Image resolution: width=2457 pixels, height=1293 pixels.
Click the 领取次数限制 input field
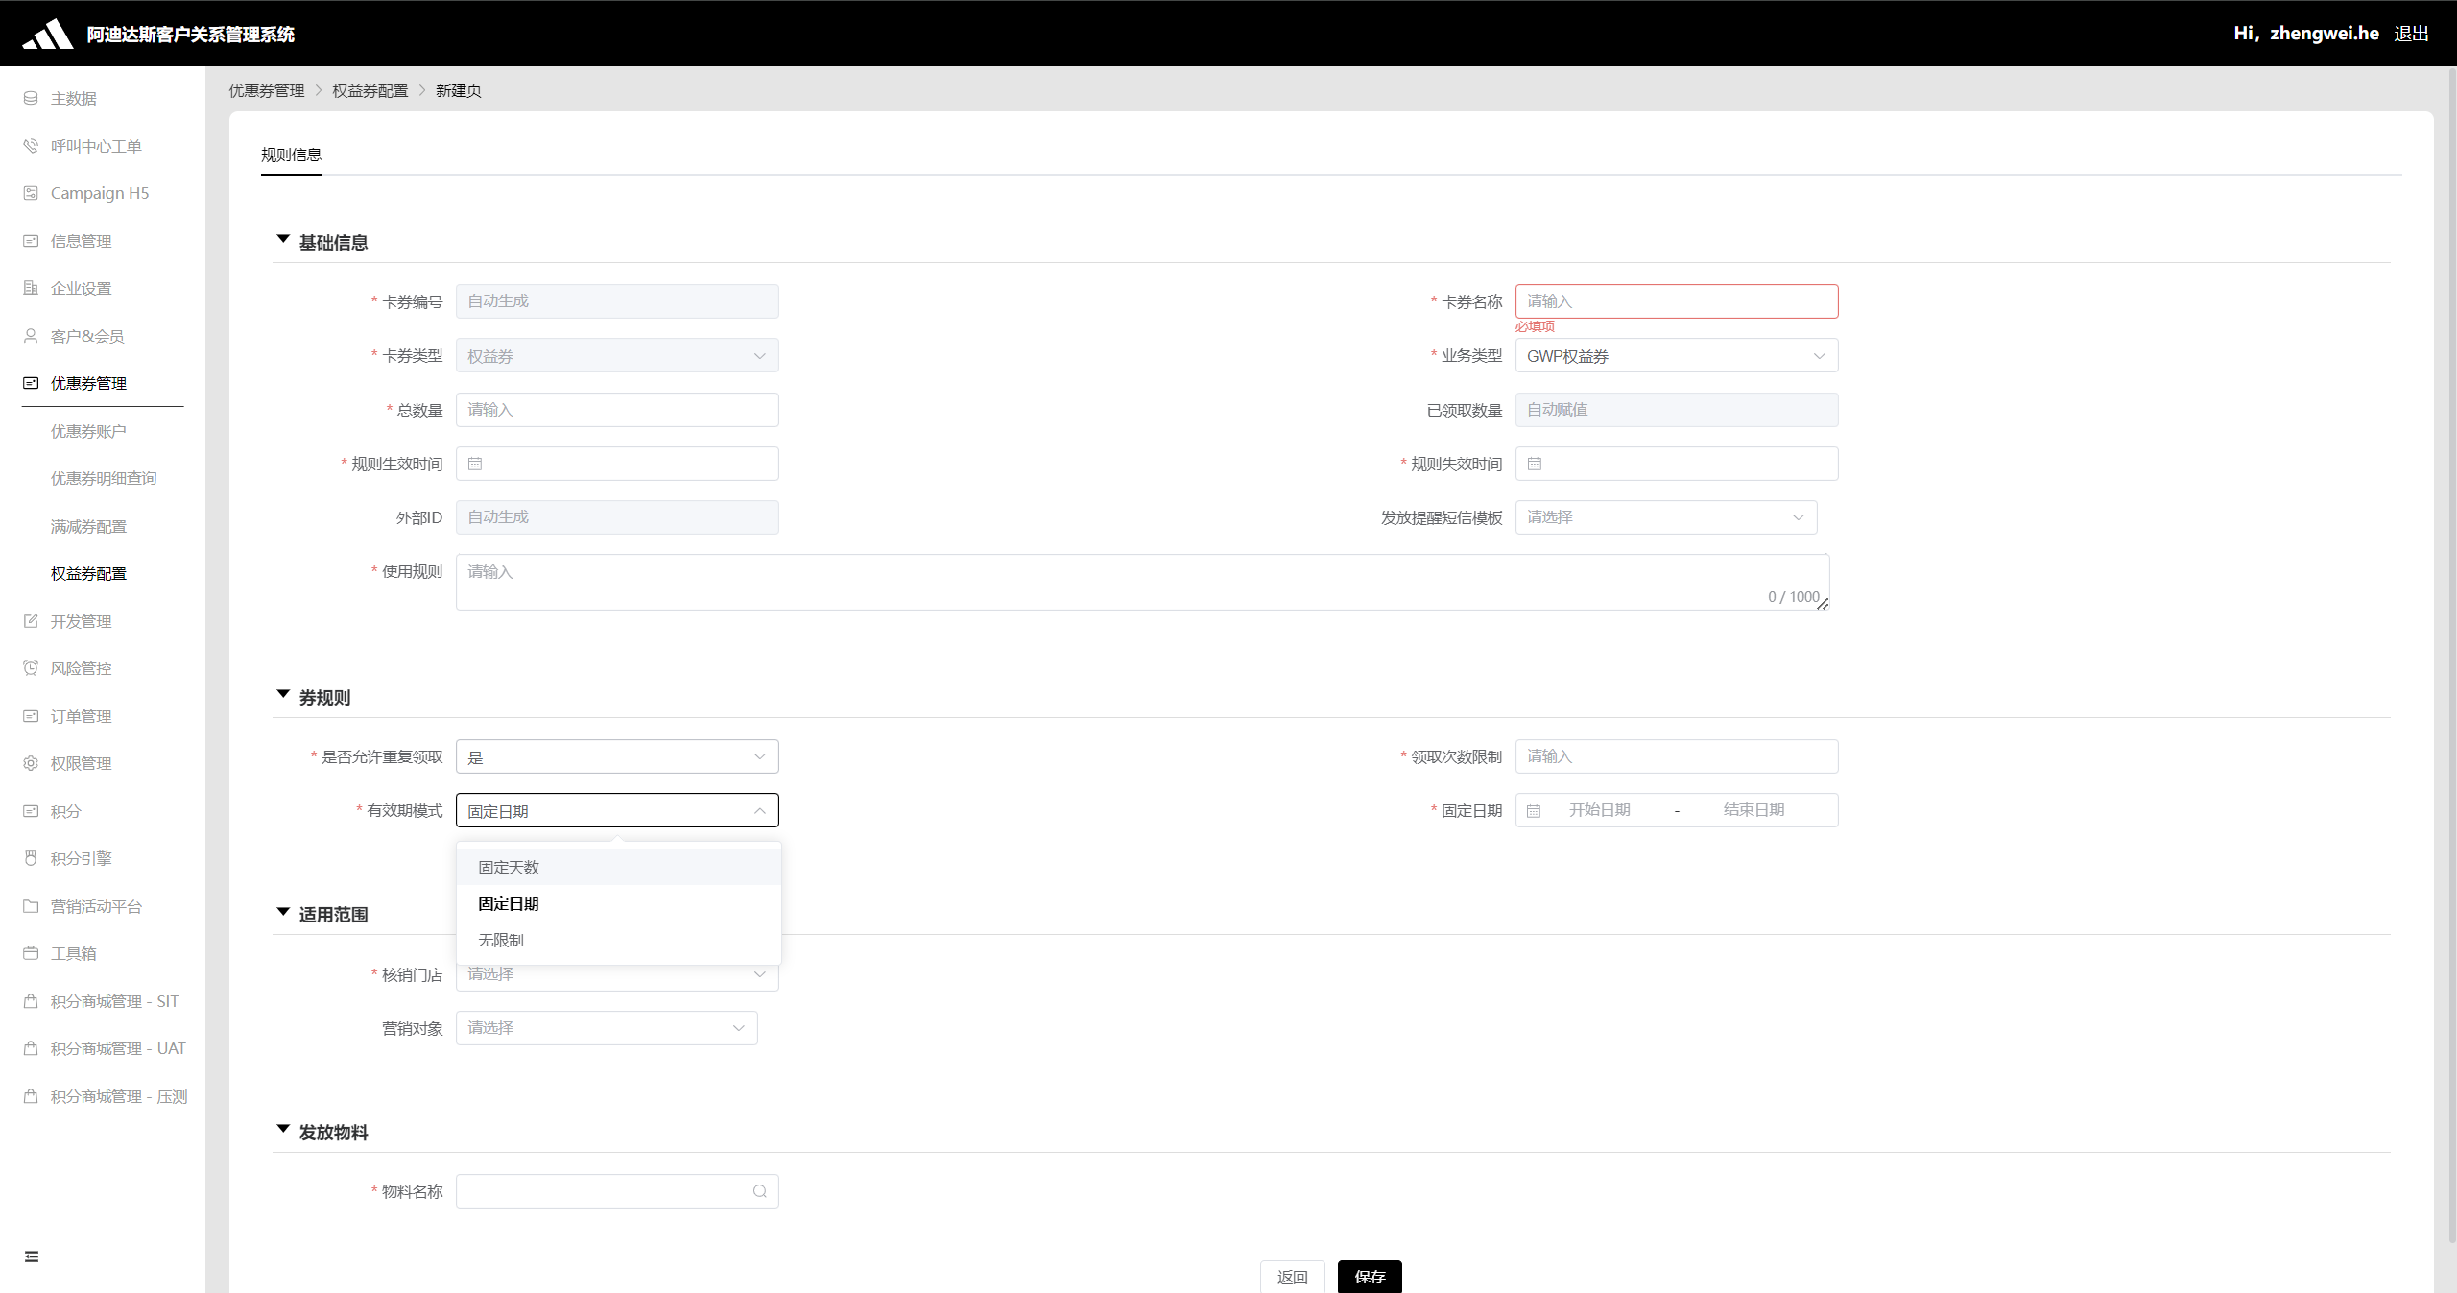coord(1677,756)
